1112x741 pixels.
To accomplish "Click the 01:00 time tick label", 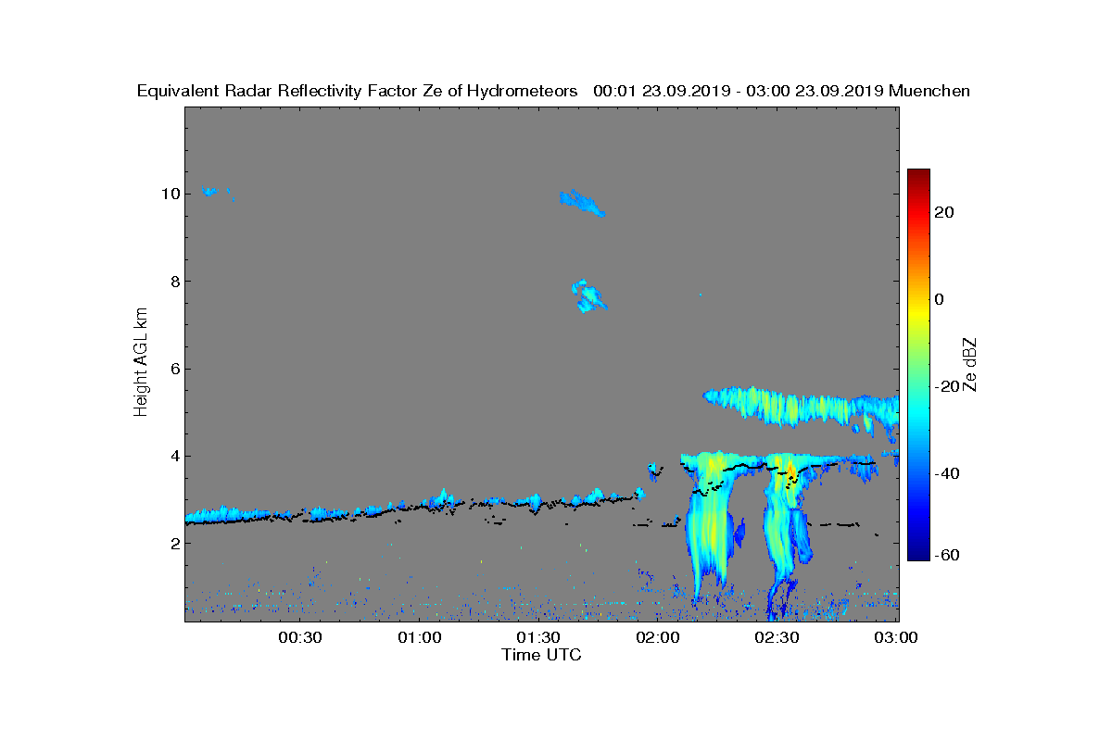I will [x=419, y=638].
